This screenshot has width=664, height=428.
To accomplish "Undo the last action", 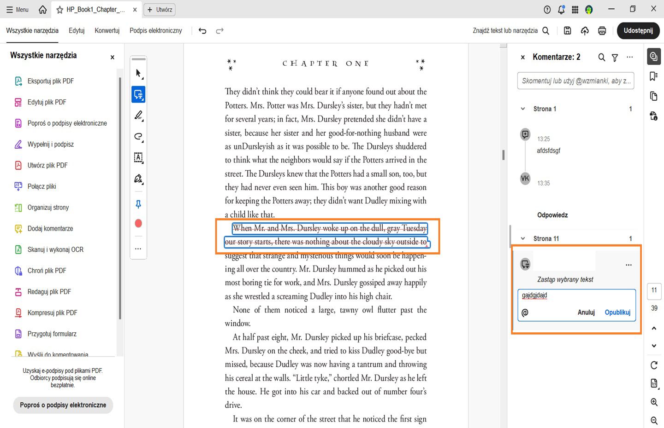I will 202,31.
